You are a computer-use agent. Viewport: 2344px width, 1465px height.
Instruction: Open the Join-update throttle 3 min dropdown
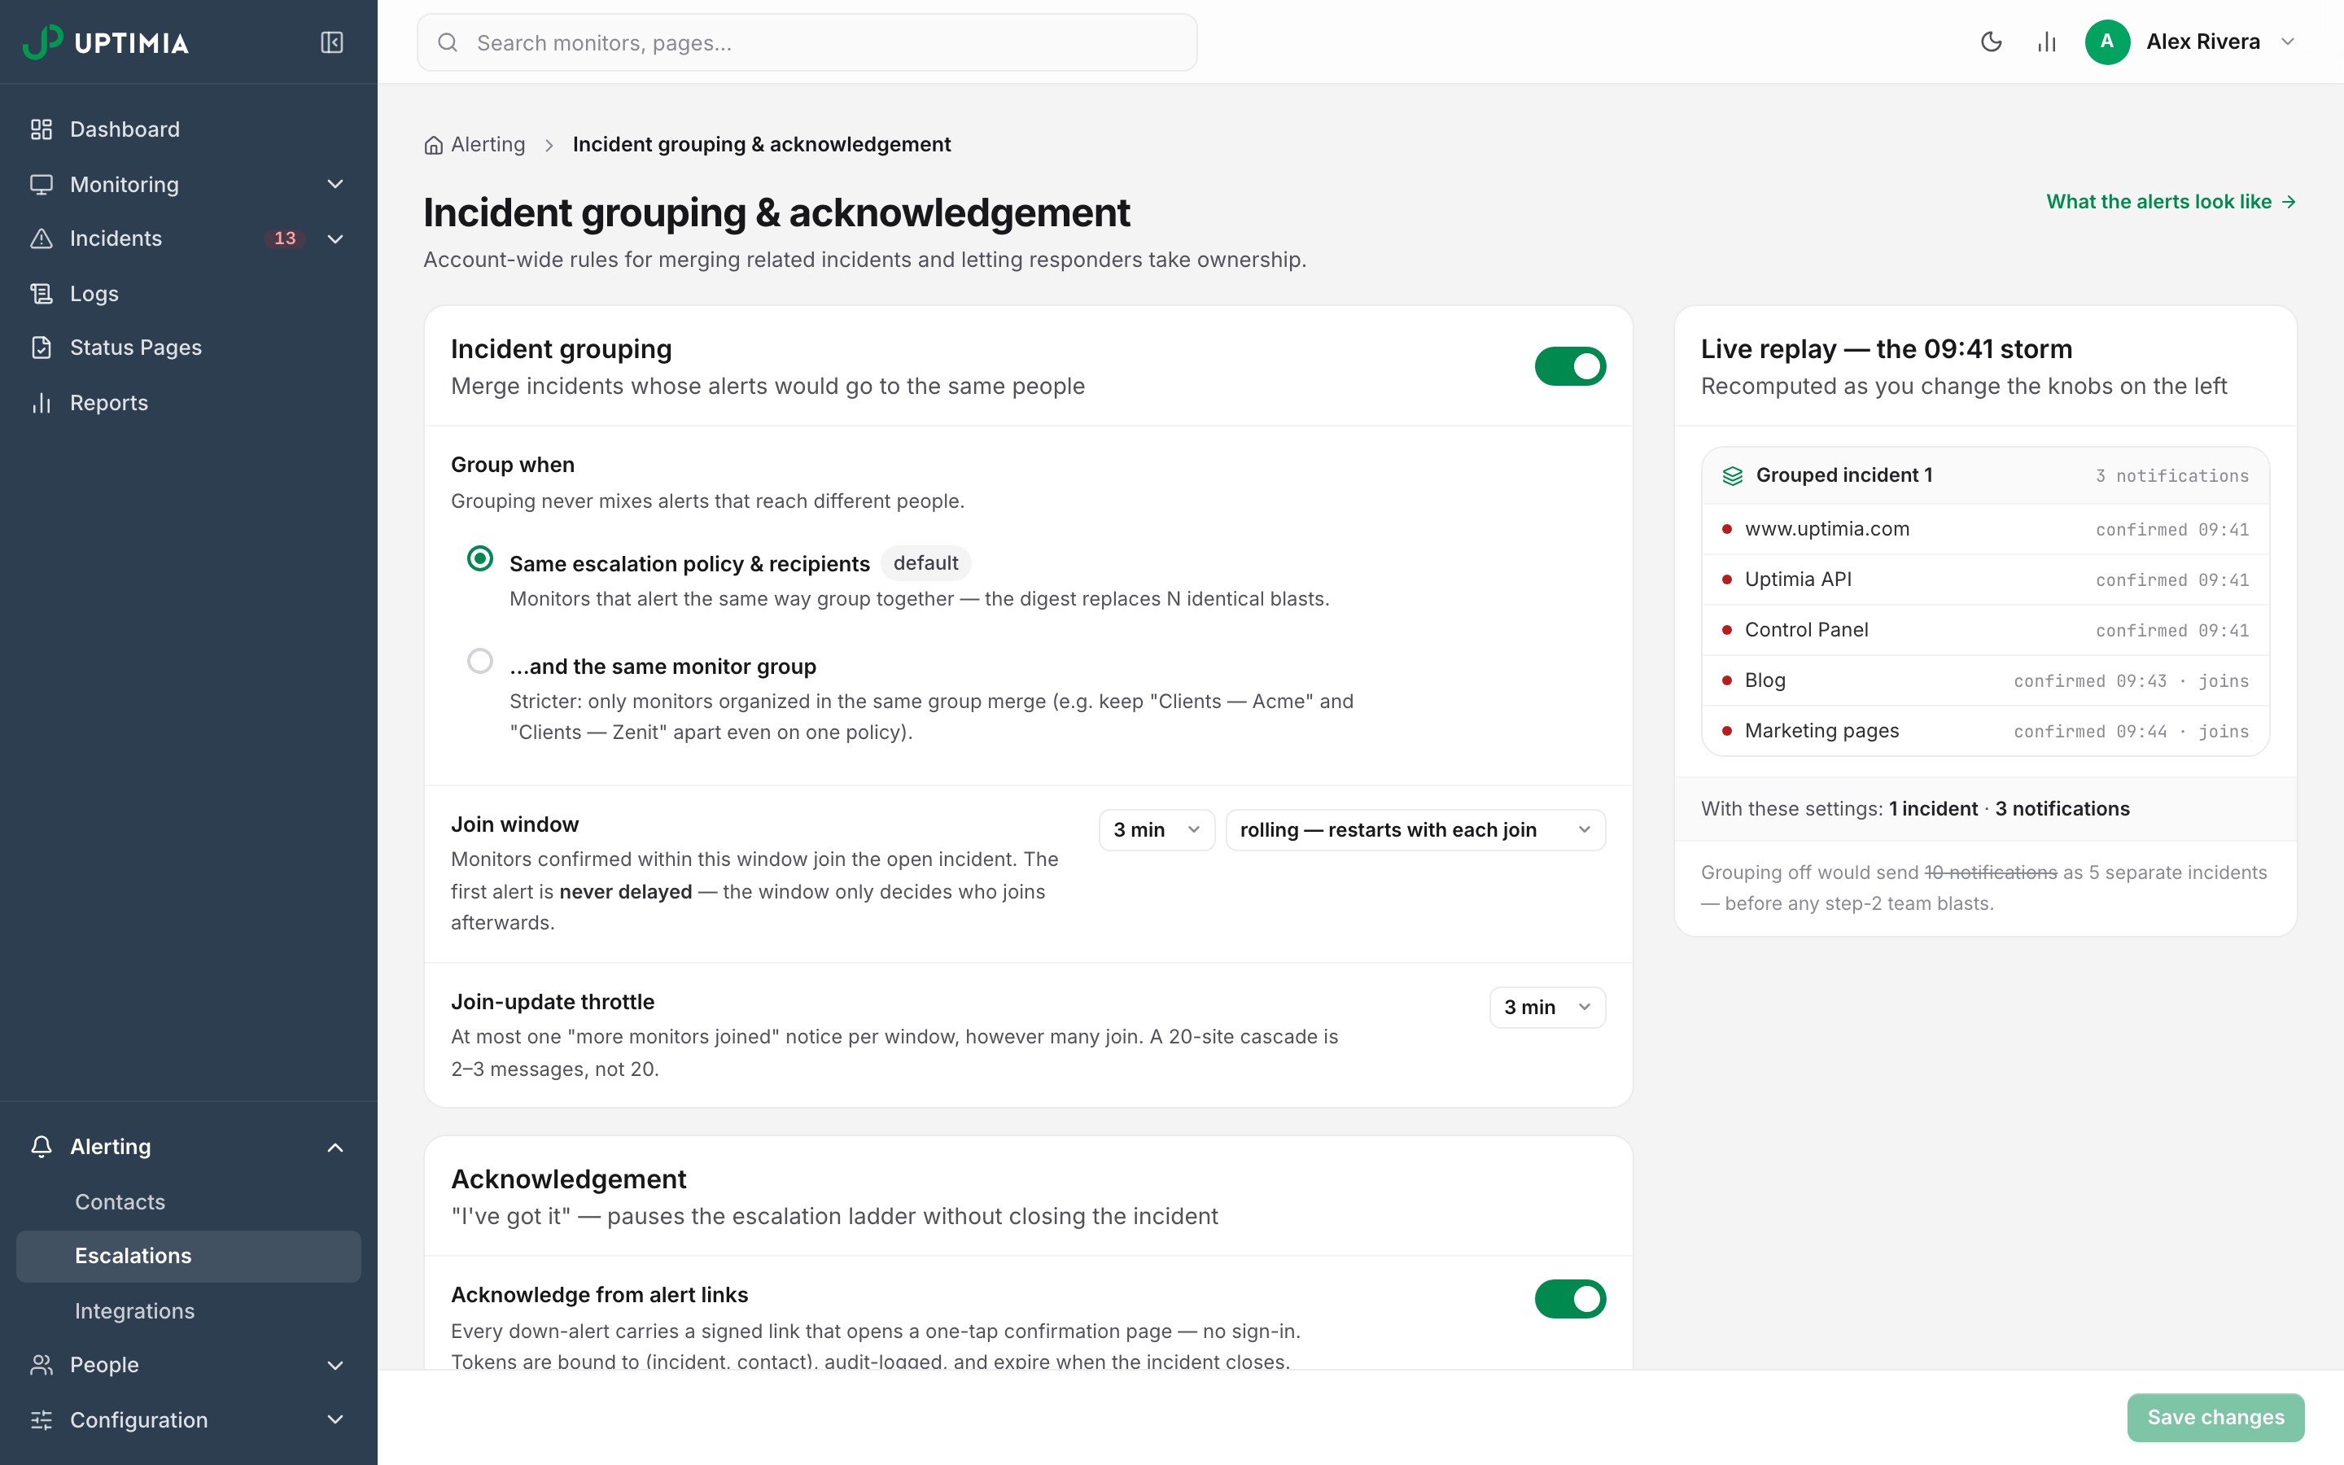[x=1547, y=1007]
